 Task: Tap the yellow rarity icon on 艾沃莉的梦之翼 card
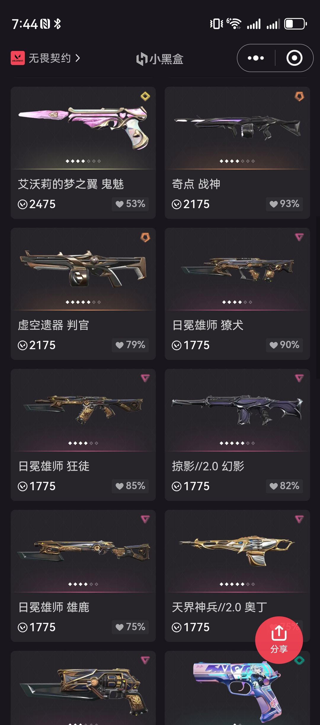pos(145,96)
